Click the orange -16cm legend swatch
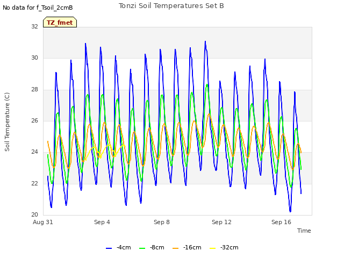Viewport: 344px width, 258px height. (x=176, y=248)
